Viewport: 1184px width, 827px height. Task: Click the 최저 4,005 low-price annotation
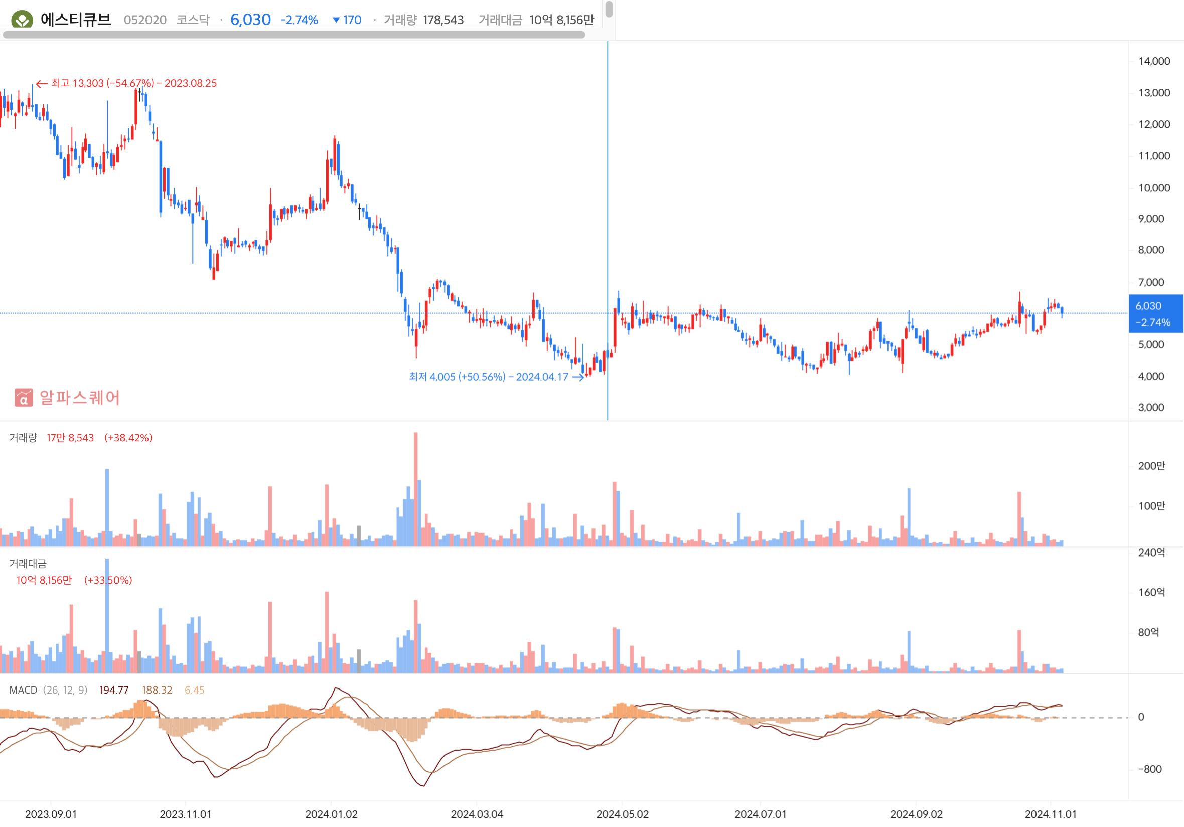pyautogui.click(x=496, y=377)
